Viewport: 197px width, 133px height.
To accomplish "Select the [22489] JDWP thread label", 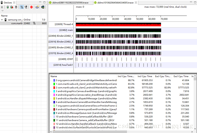I will pos(66,59).
